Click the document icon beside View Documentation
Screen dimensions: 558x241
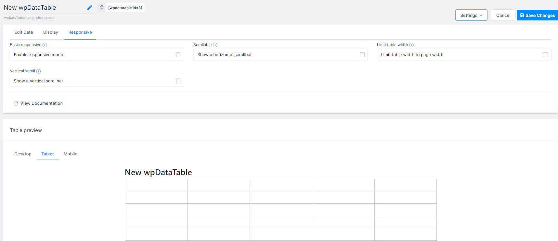[x=16, y=103]
